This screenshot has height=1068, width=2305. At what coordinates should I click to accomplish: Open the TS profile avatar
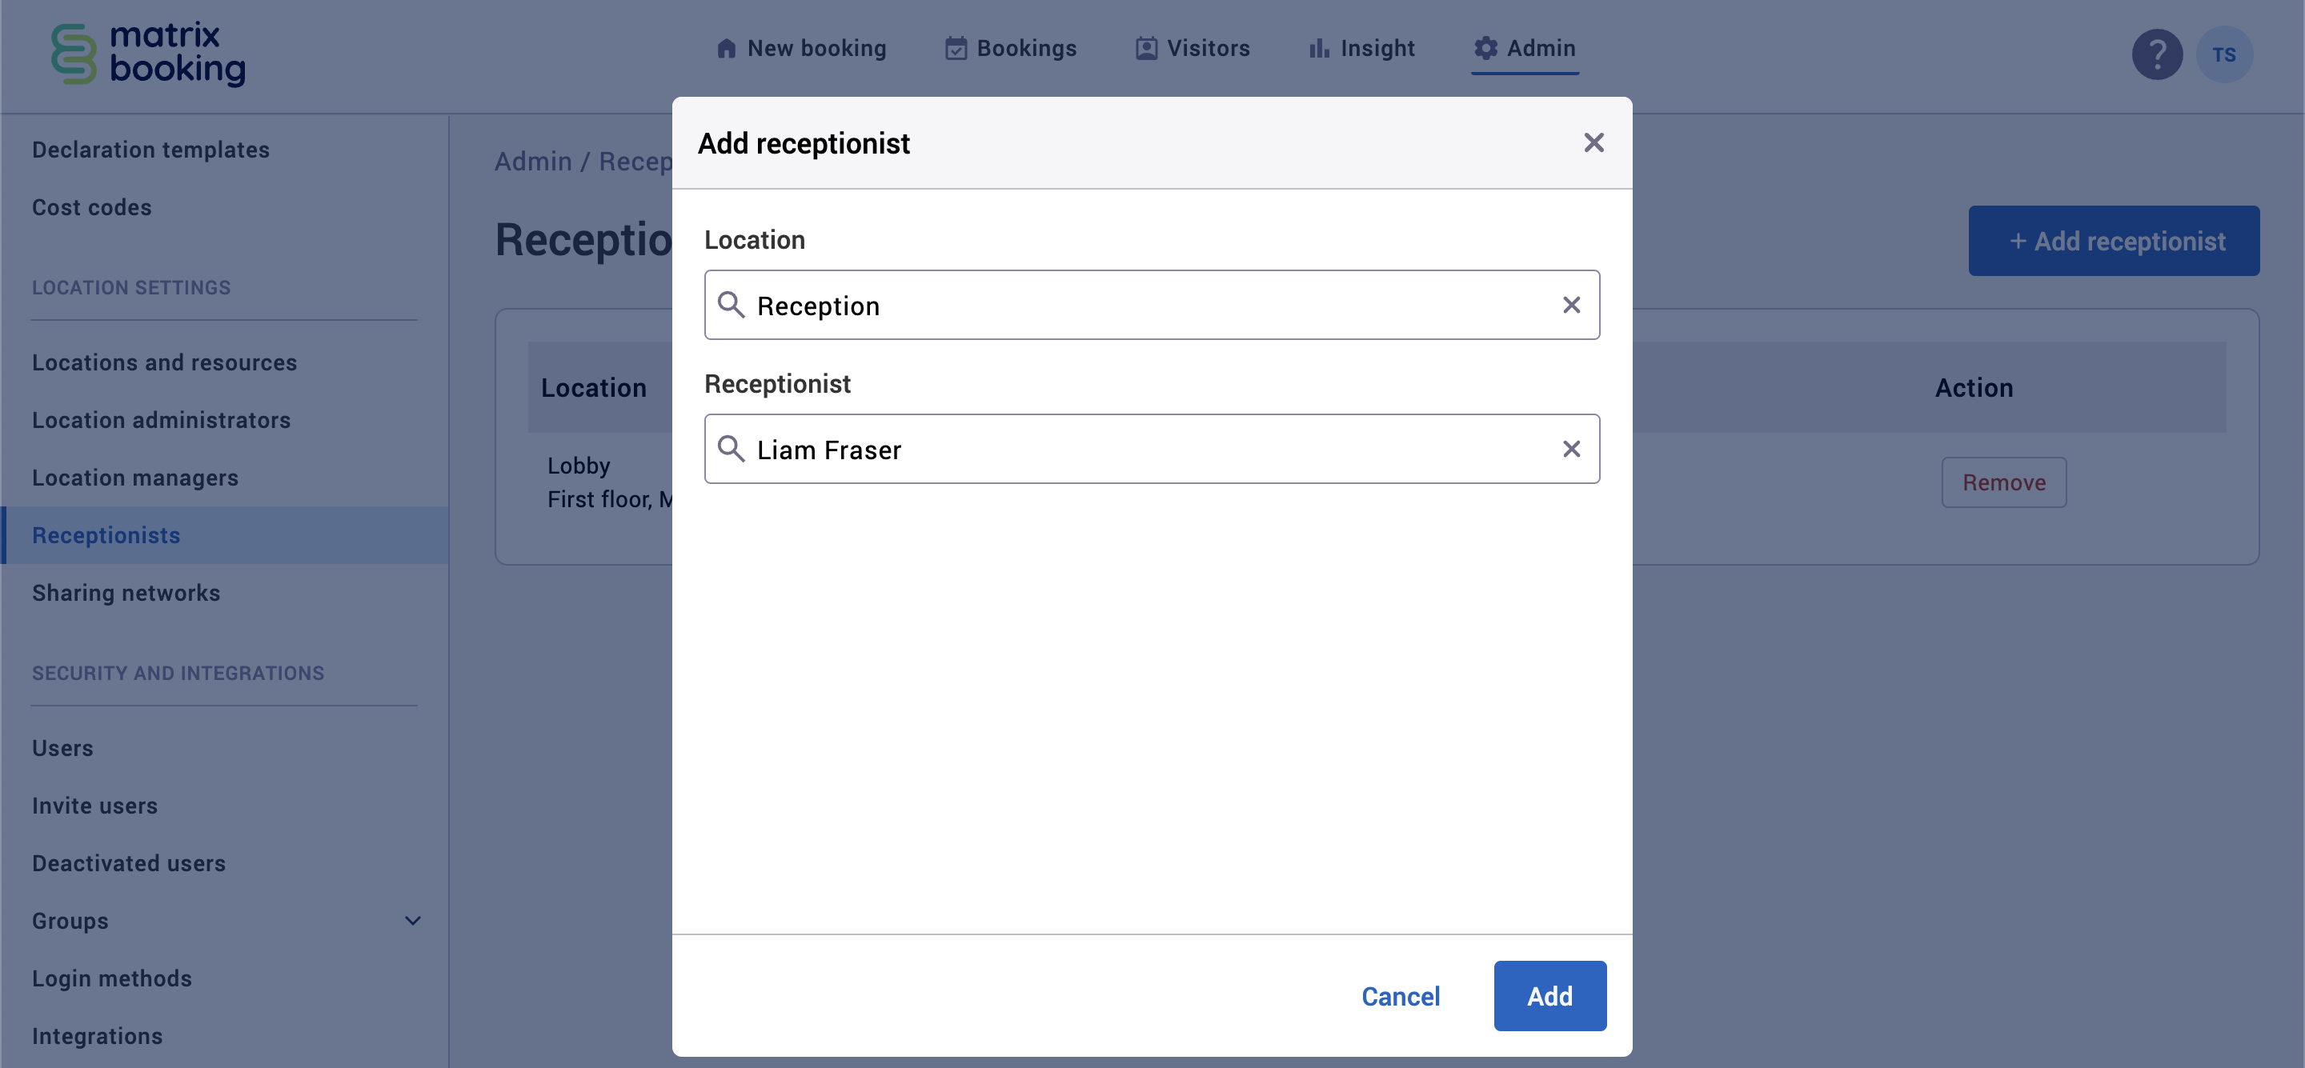click(x=2225, y=54)
